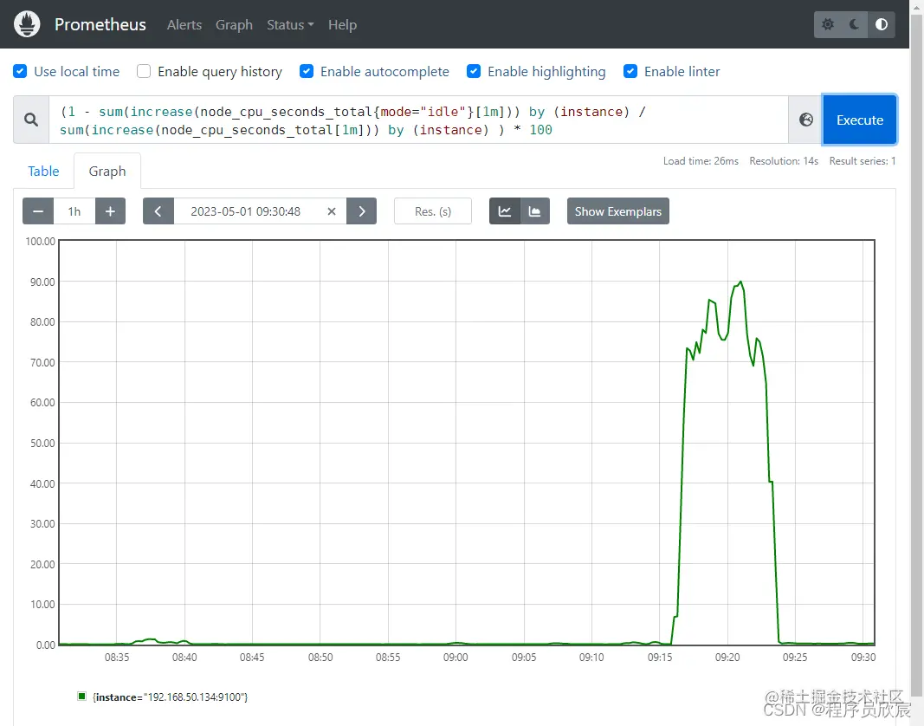The height and width of the screenshot is (726, 924).
Task: Click the Prometheus brand title
Action: pos(100,24)
